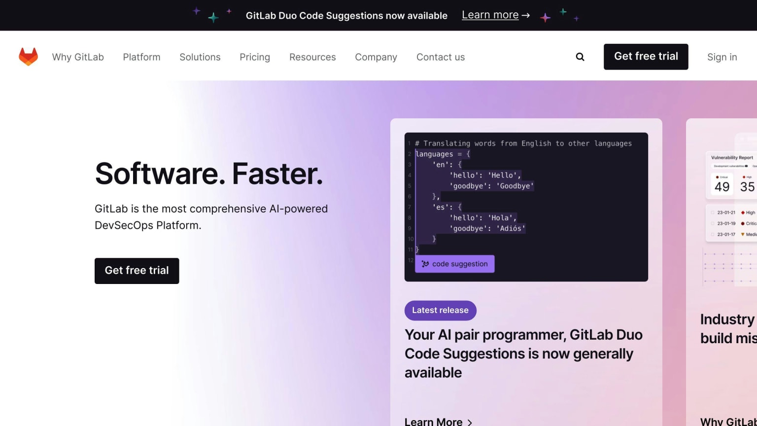Open the Resources menu
757x426 pixels.
pos(312,57)
